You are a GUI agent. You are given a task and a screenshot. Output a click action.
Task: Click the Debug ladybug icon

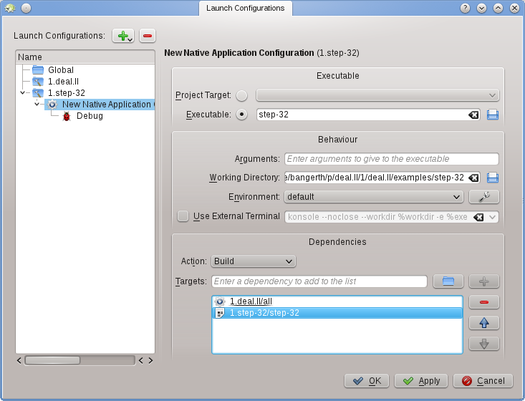click(67, 116)
